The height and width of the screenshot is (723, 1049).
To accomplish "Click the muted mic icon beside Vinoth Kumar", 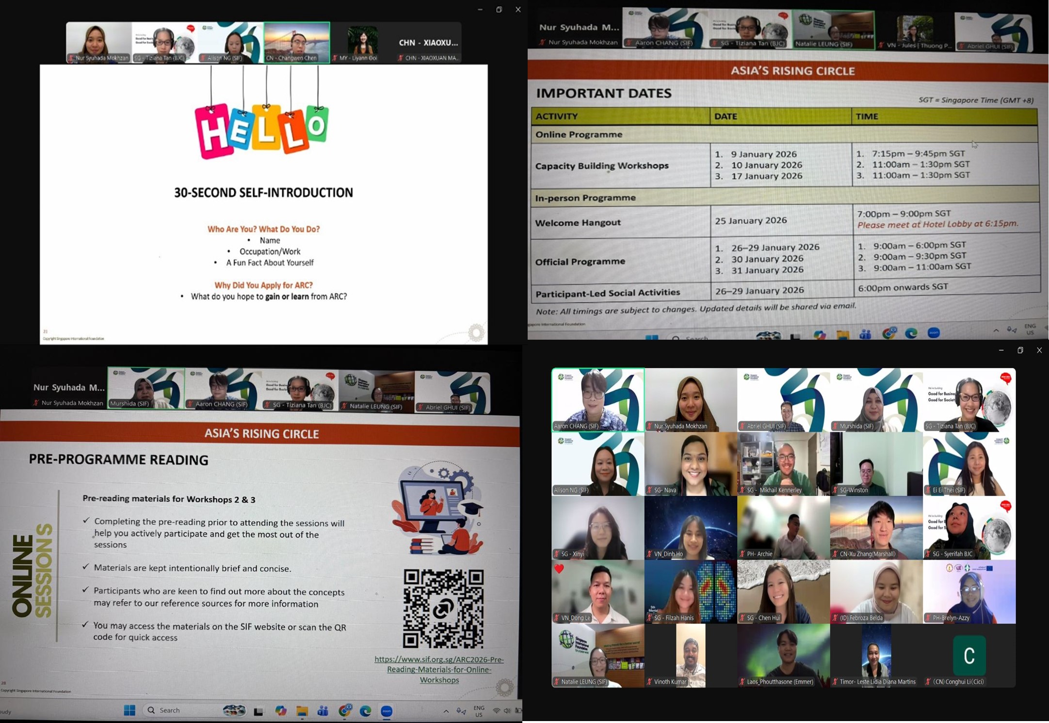I will (649, 682).
